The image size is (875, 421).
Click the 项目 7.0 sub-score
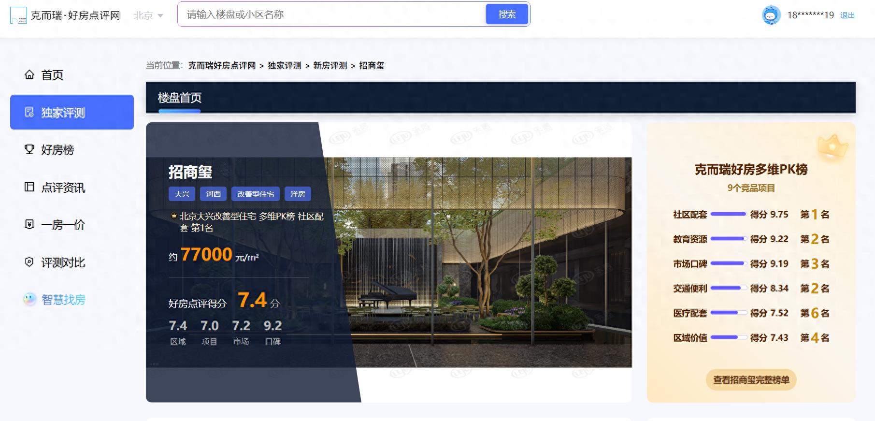[x=210, y=332]
